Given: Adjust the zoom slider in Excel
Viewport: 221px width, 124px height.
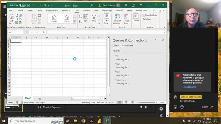Looking at the screenshot, I should pos(147,102).
